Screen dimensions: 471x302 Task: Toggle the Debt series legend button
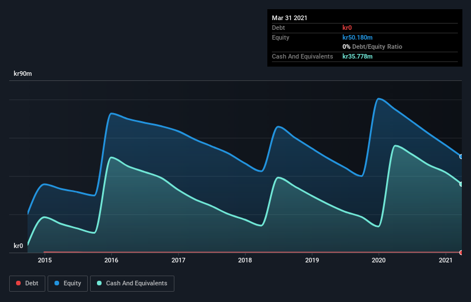(x=27, y=284)
